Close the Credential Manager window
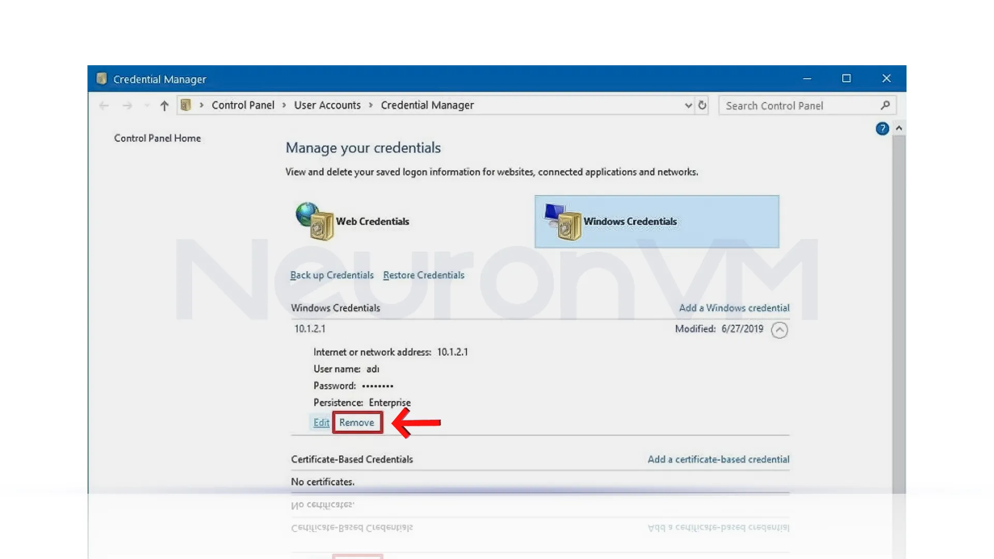Image resolution: width=994 pixels, height=559 pixels. coord(886,79)
